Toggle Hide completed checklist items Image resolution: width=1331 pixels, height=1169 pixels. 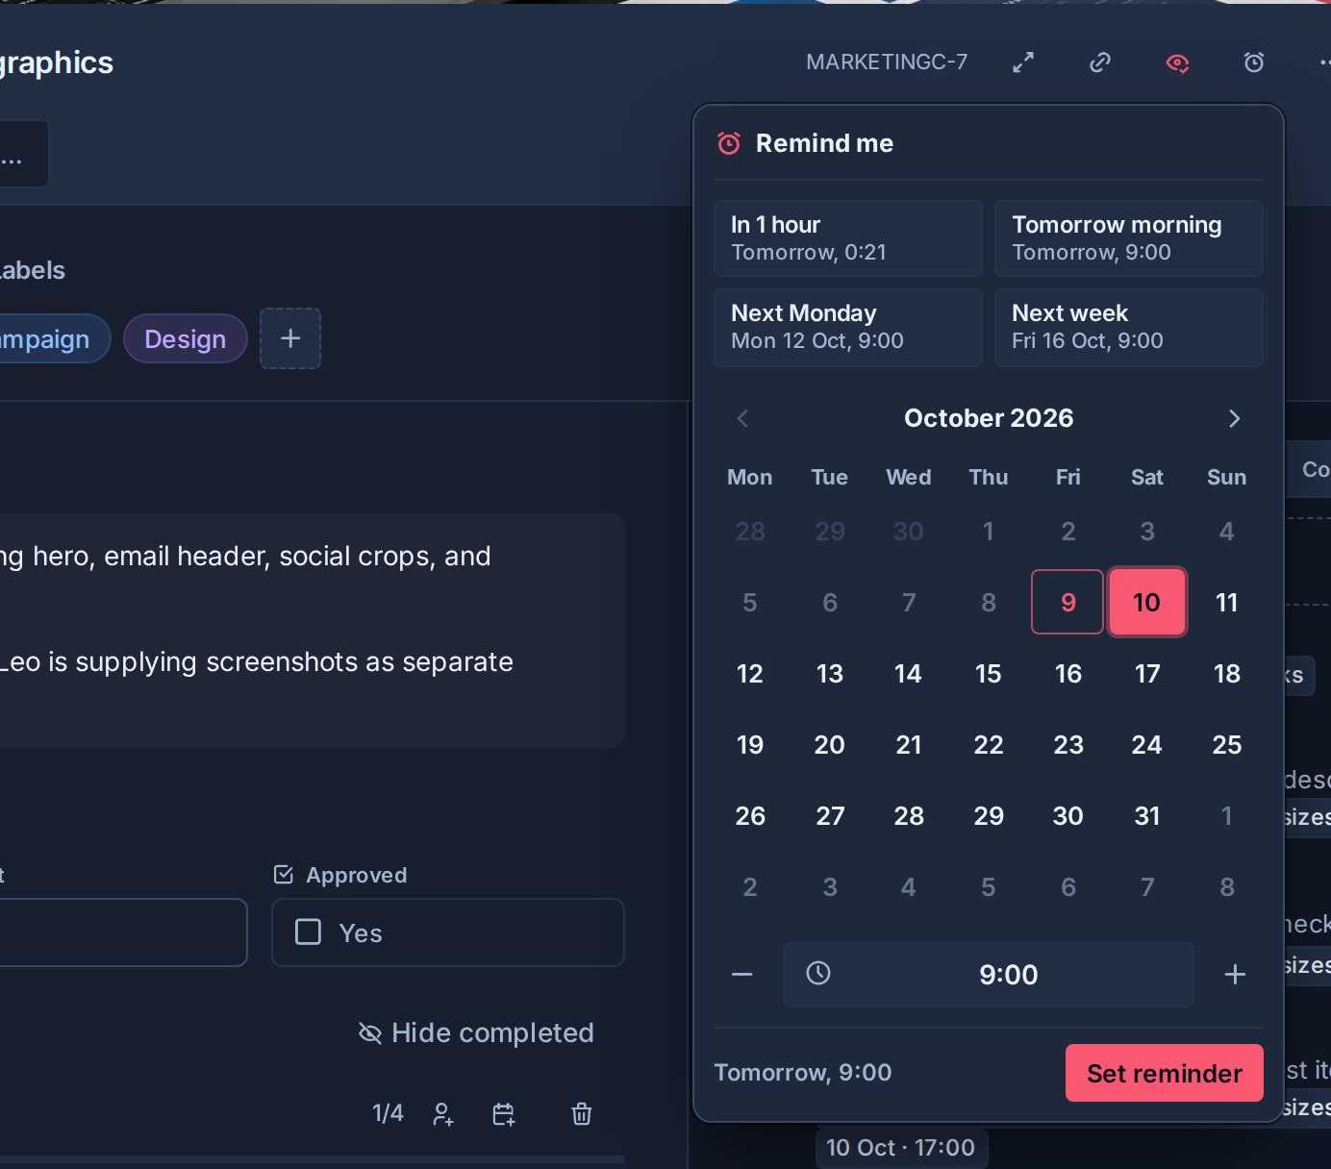point(476,1032)
